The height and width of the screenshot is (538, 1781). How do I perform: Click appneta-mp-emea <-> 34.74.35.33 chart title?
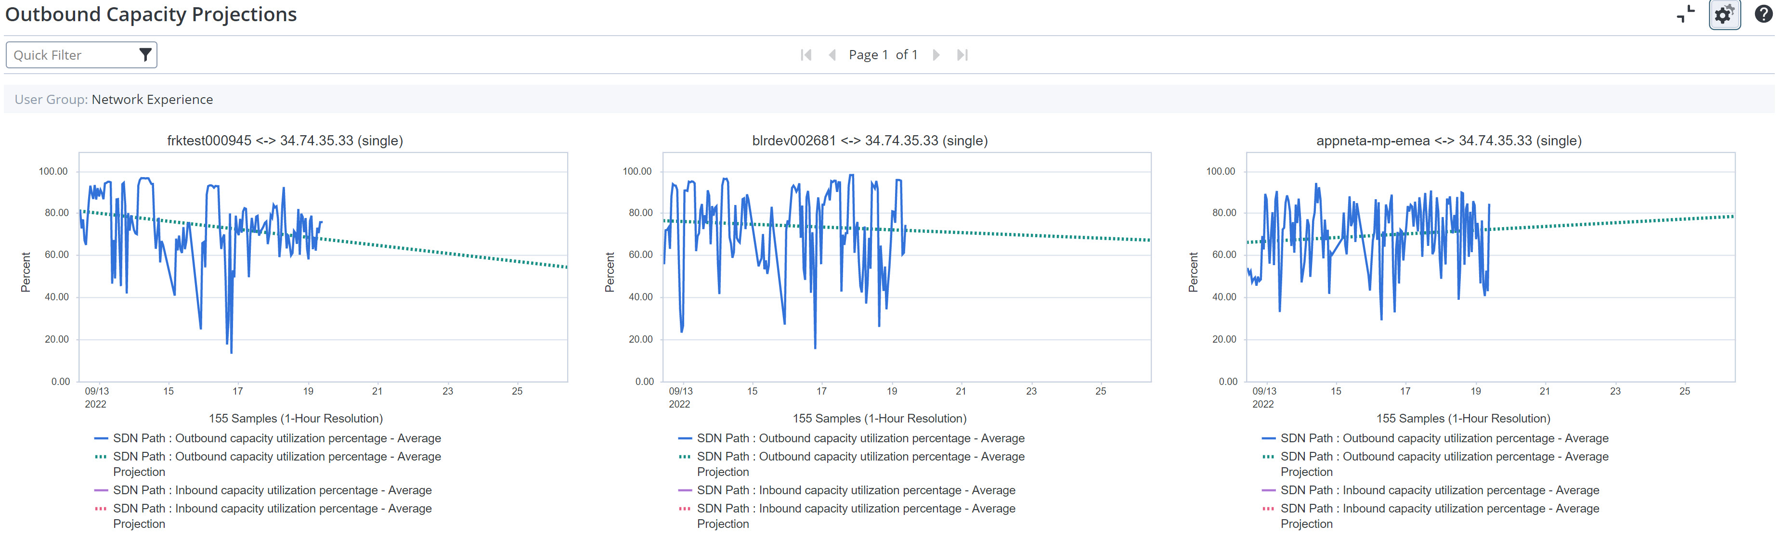point(1448,141)
